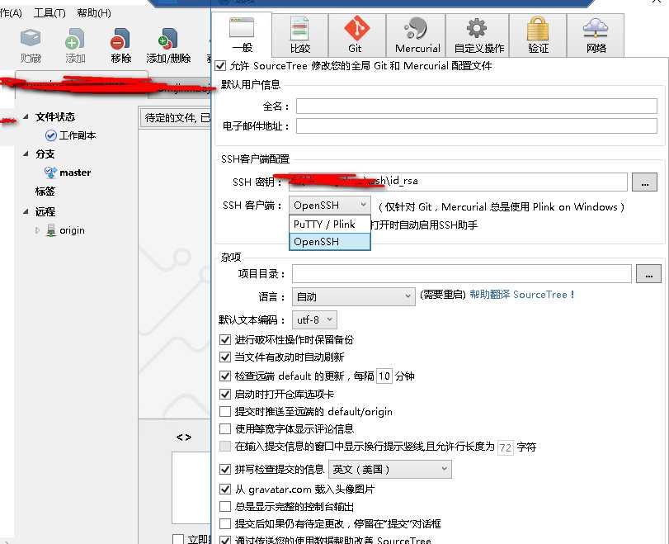Click the 全名 input field

coord(477,106)
